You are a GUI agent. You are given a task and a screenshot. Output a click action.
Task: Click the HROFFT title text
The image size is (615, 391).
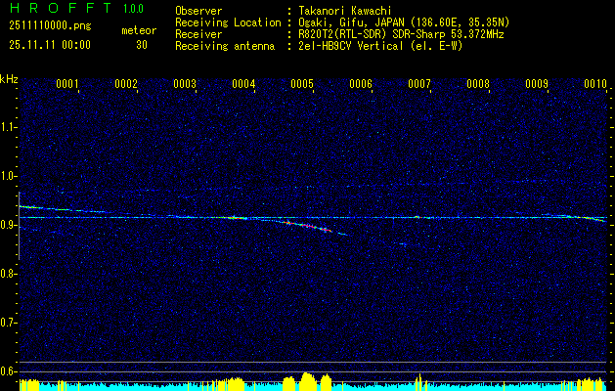click(60, 8)
